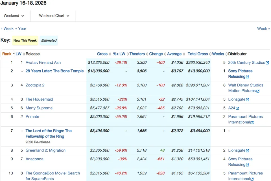Open Paramount Pictures International link in Primate row

click(245, 120)
